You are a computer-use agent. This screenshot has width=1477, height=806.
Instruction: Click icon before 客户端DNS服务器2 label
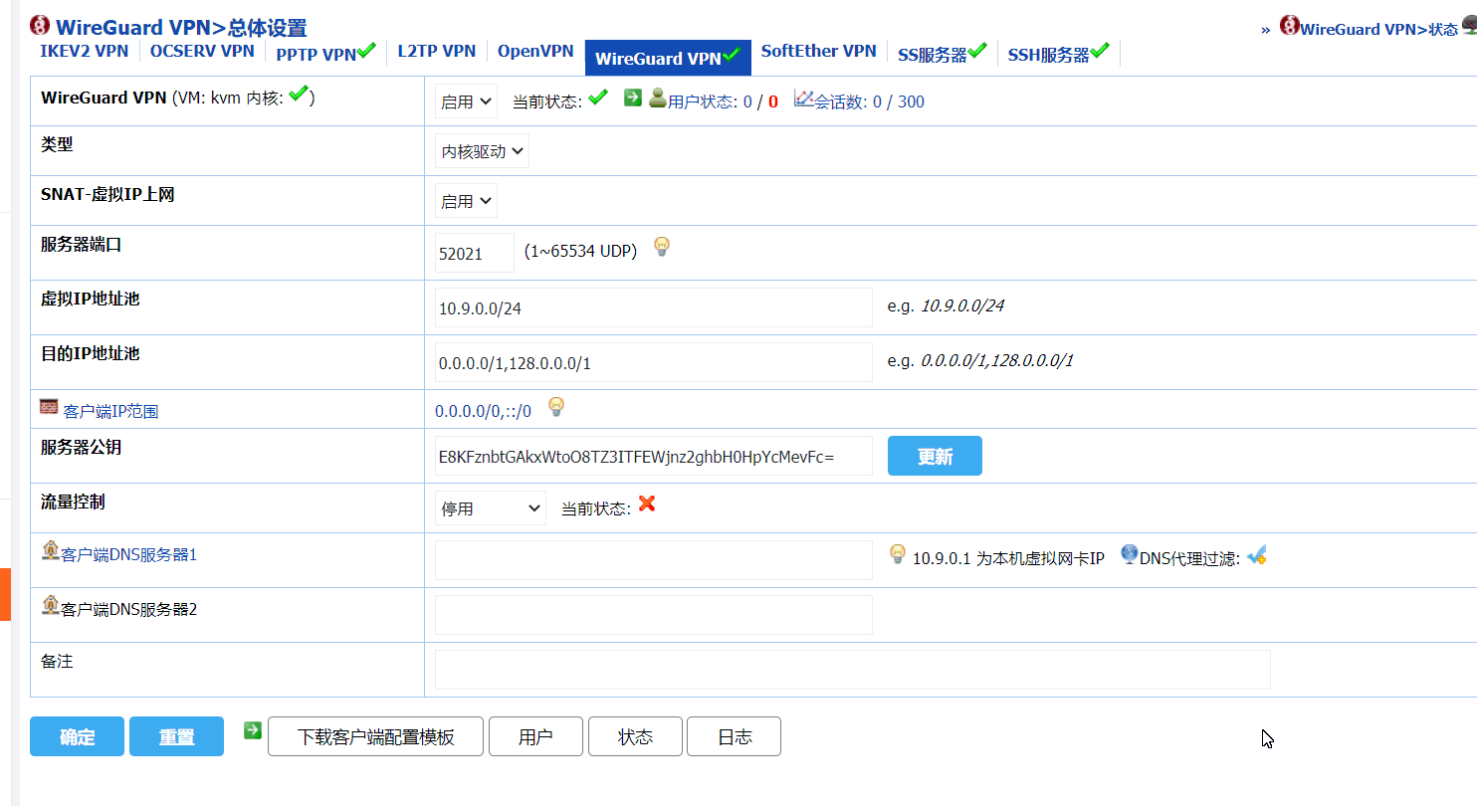[51, 604]
